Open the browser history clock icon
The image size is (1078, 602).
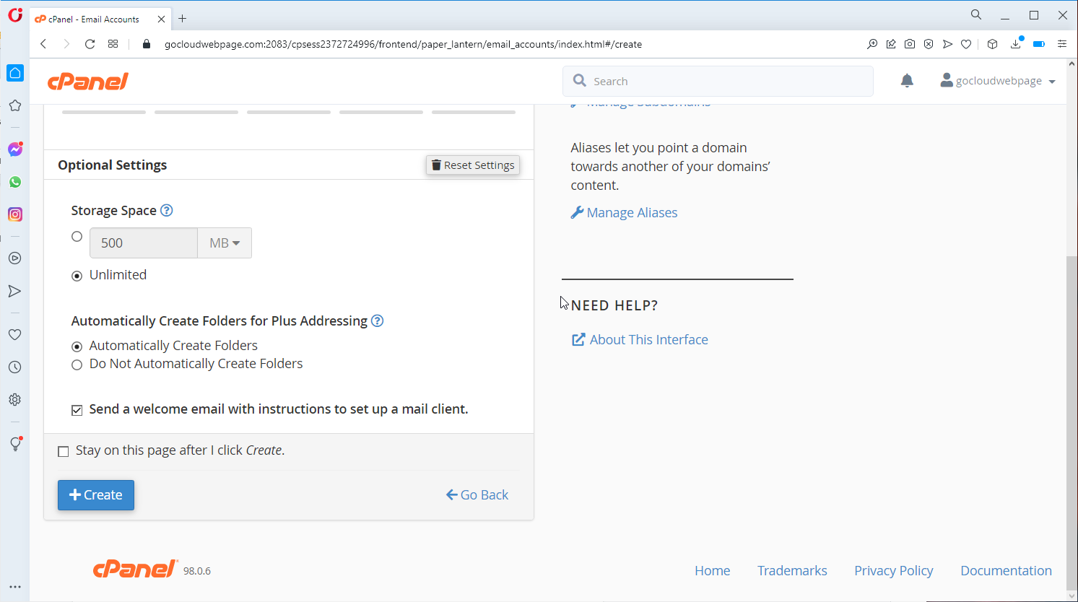(x=14, y=367)
